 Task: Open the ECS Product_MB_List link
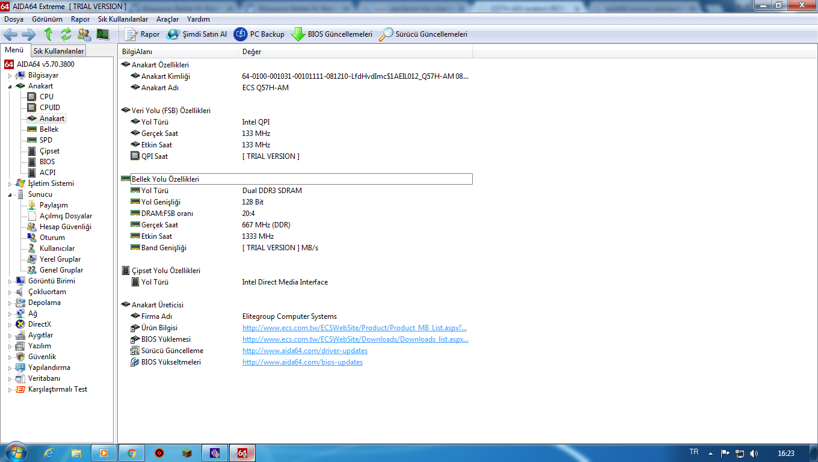tap(355, 328)
